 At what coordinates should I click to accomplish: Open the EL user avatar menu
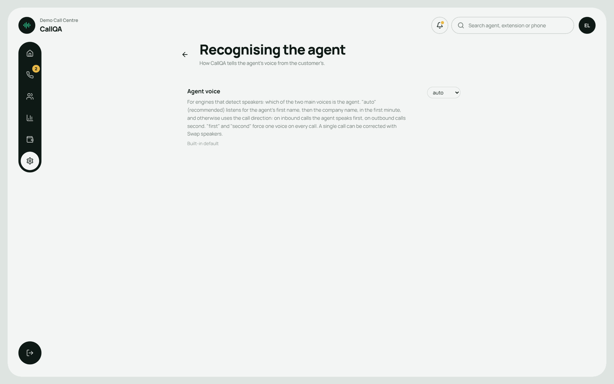[587, 25]
